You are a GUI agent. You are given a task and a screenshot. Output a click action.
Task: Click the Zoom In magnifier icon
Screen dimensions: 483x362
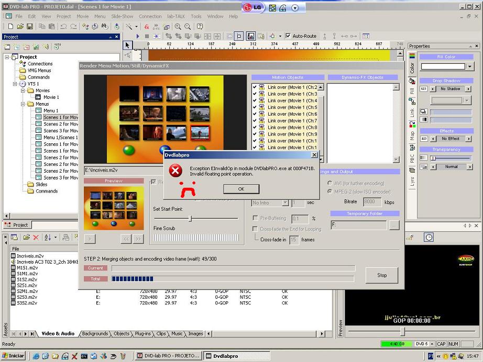click(178, 27)
